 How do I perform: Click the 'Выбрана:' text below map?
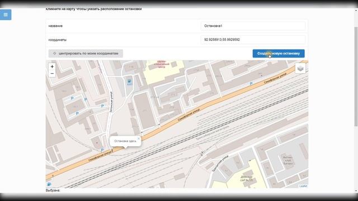pos(53,190)
